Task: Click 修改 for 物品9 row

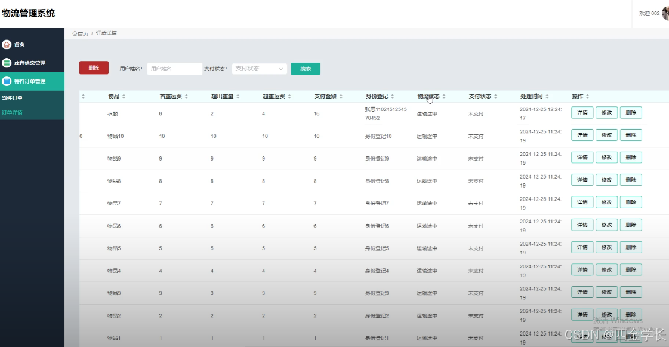Action: point(607,158)
